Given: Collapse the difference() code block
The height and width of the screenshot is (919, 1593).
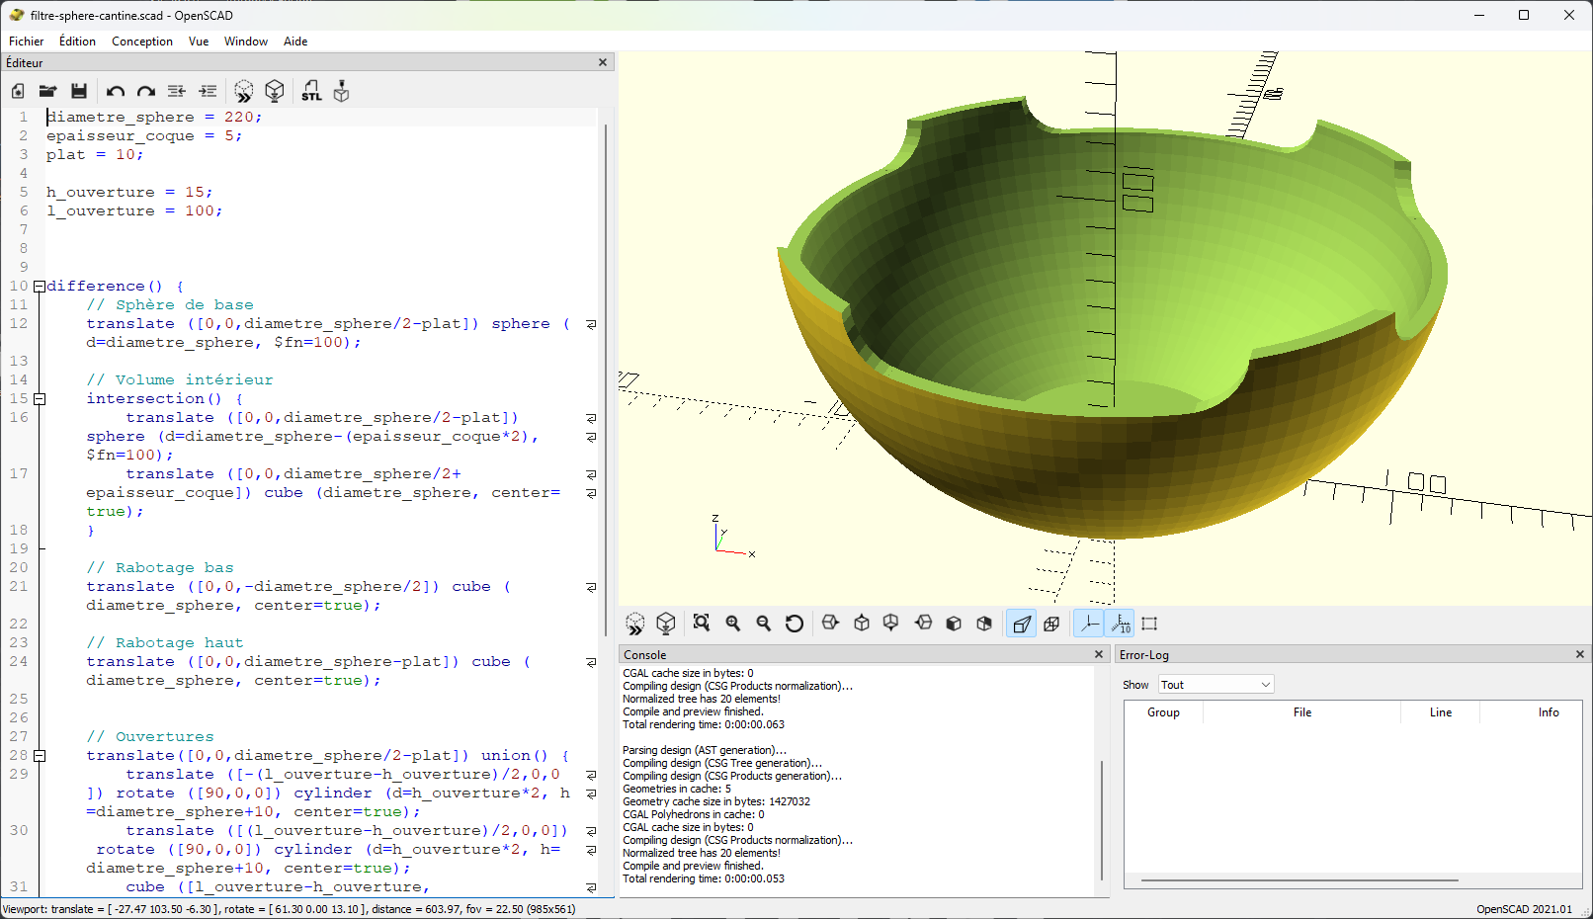Looking at the screenshot, I should pos(40,287).
